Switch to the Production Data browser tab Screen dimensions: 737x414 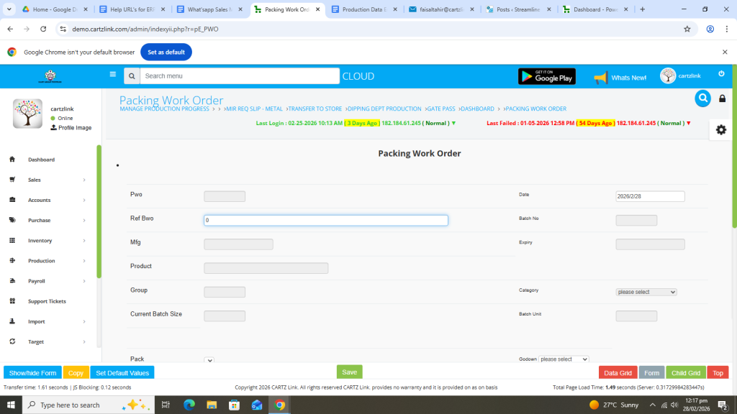pos(363,9)
